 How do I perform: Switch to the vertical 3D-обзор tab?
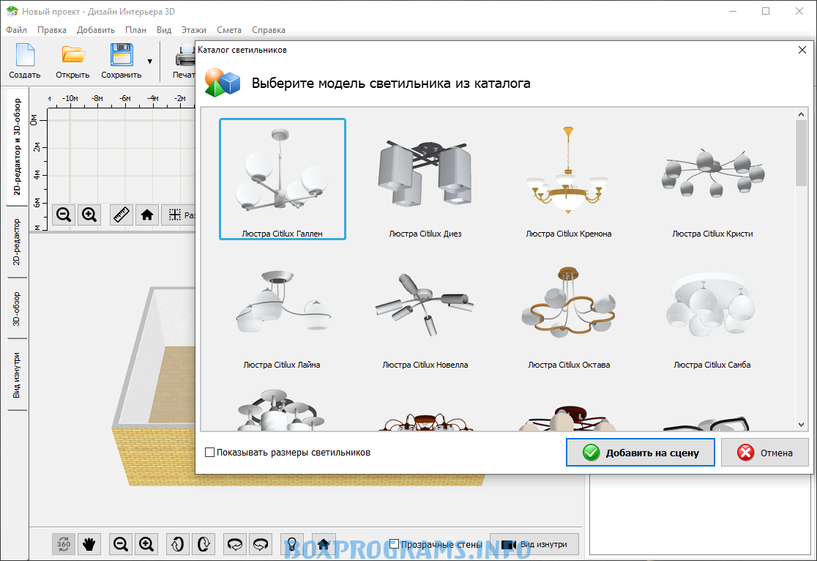17,309
